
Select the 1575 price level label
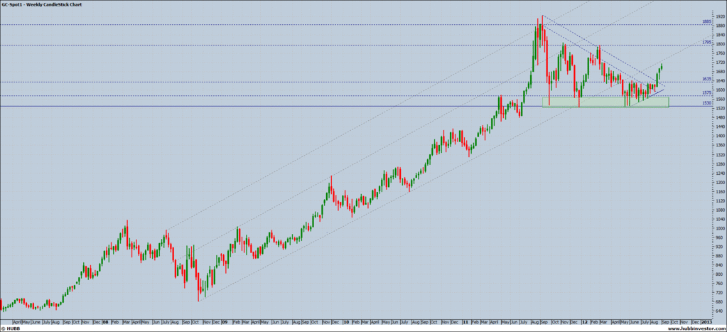(706, 92)
